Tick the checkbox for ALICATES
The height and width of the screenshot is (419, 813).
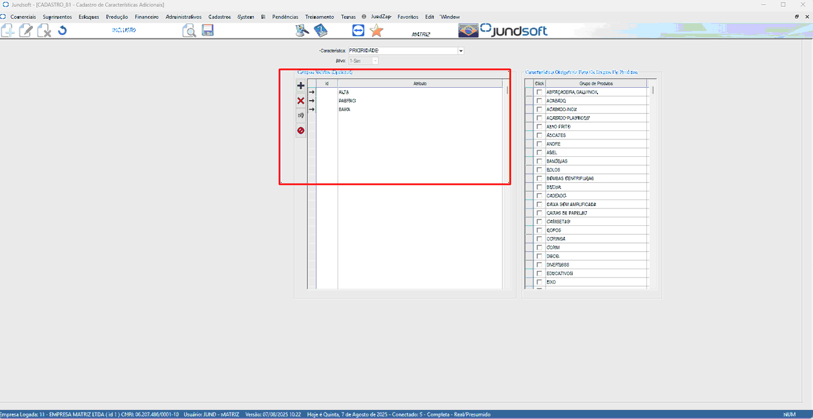pos(539,136)
